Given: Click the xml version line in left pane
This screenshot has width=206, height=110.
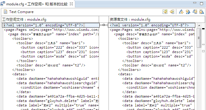Looking at the screenshot, I should click(43, 25).
